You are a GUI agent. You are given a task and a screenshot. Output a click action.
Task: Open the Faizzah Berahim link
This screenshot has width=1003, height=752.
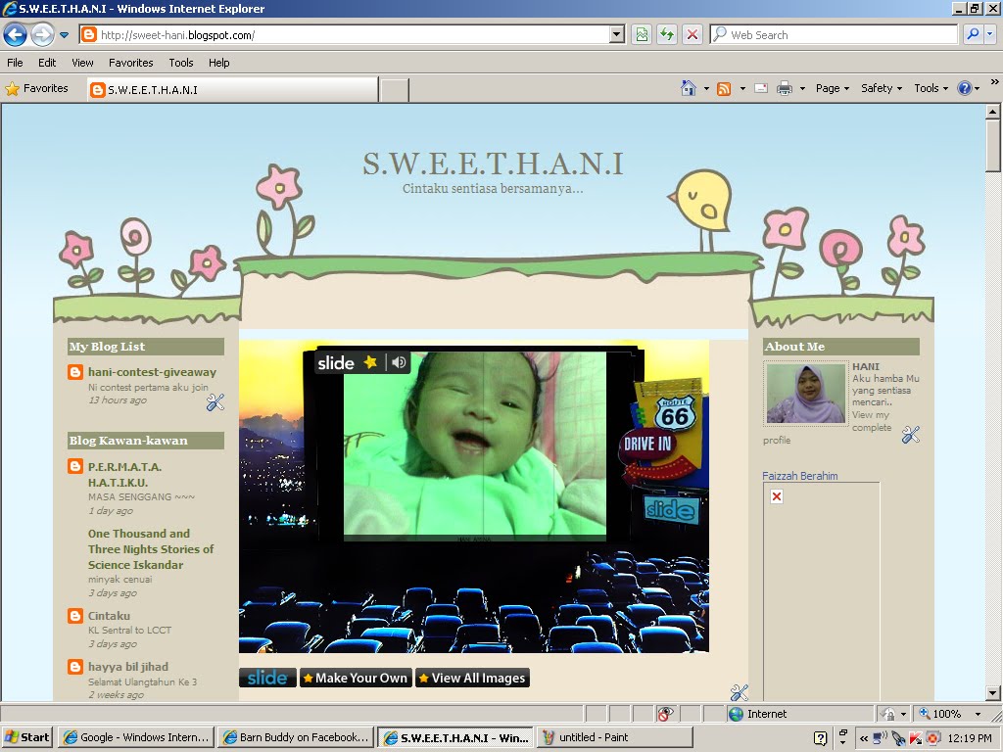click(x=799, y=476)
